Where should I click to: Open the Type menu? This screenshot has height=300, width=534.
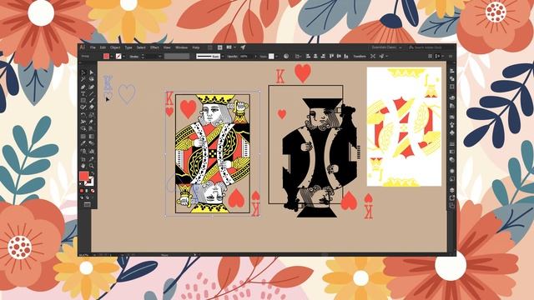point(128,47)
